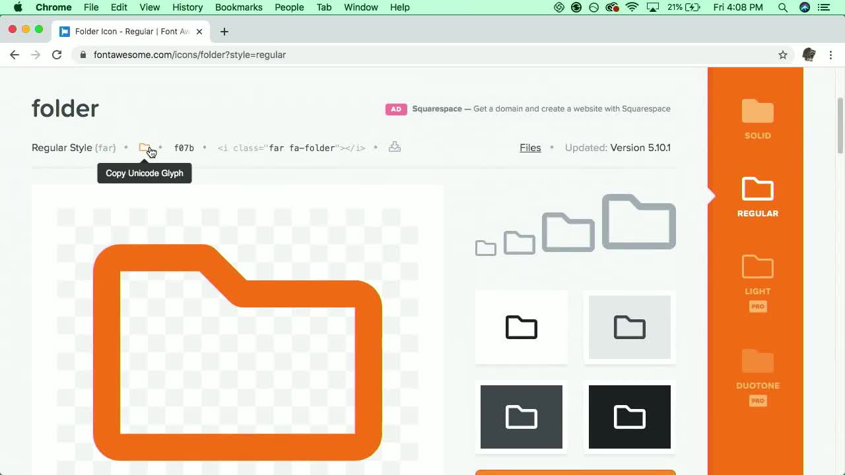Open the Files link
845x475 pixels.
530,148
